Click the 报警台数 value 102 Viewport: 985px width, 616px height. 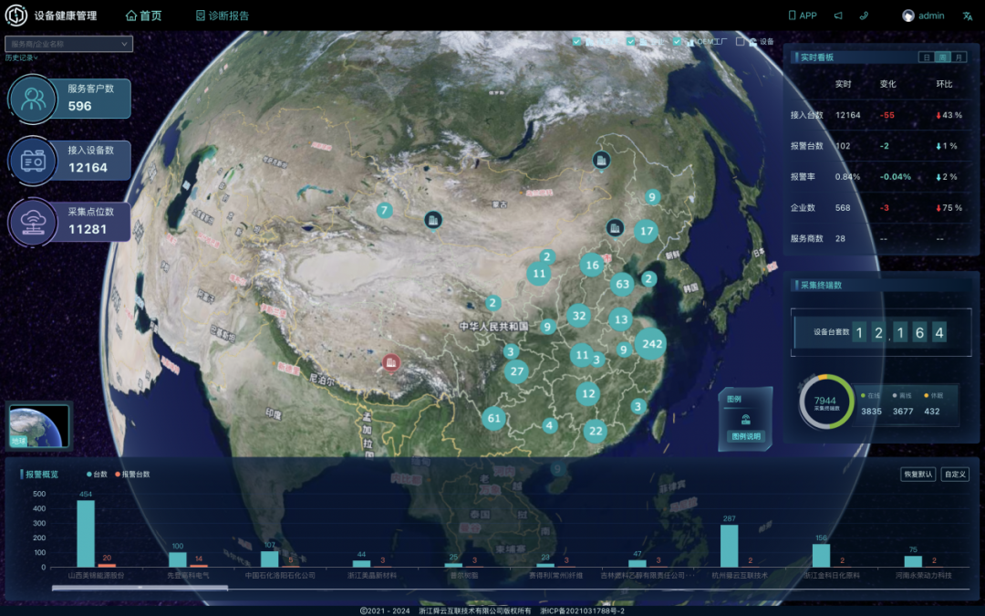click(x=843, y=146)
